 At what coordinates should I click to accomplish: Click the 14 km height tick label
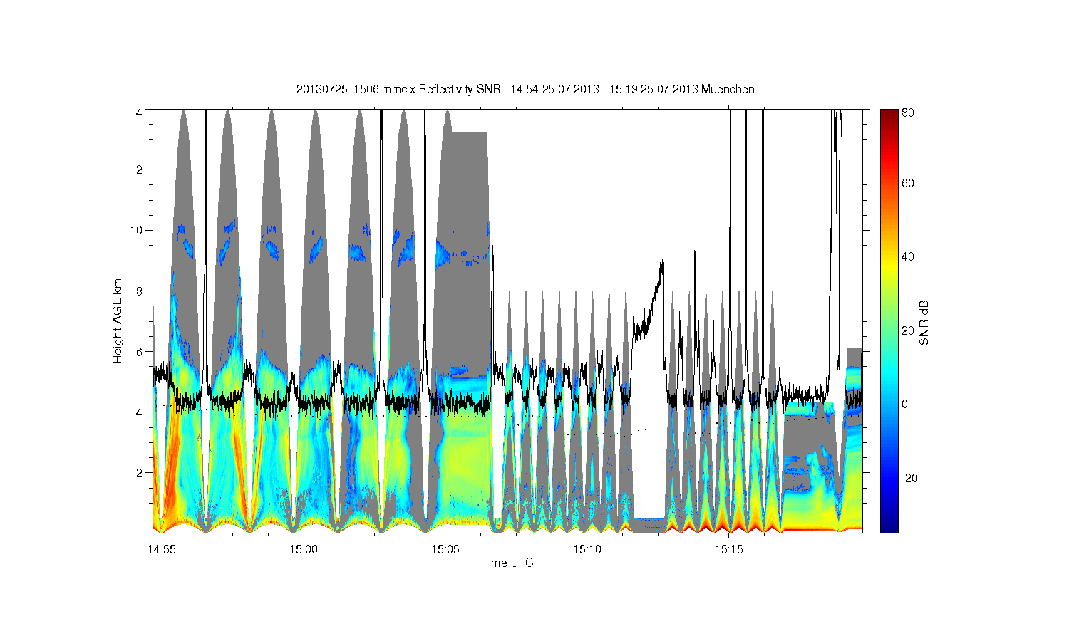click(x=137, y=113)
